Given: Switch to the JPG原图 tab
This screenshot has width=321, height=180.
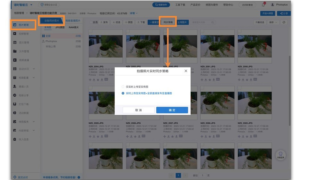Looking at the screenshot, I should pyautogui.click(x=60, y=28).
